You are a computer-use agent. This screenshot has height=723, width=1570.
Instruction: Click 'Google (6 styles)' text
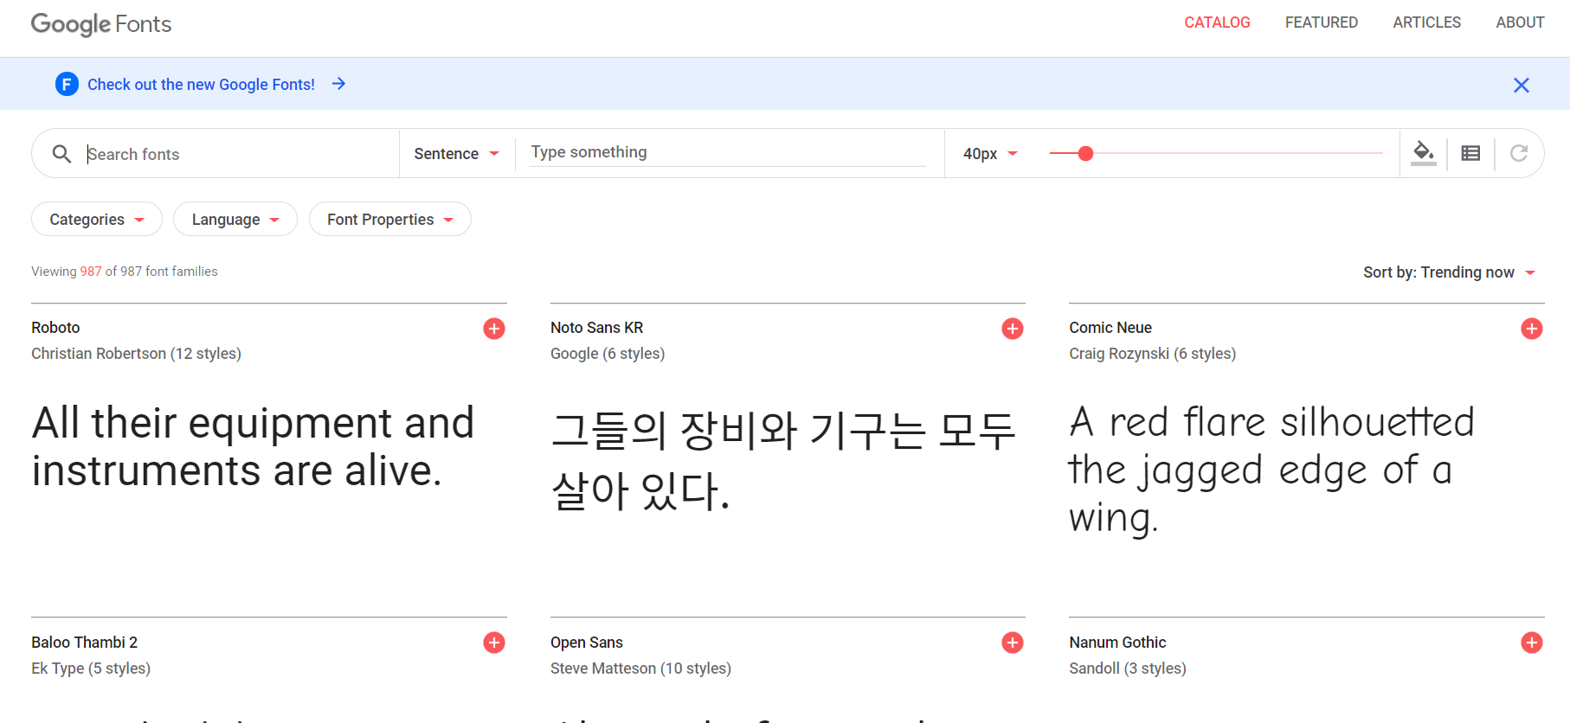pyautogui.click(x=608, y=354)
